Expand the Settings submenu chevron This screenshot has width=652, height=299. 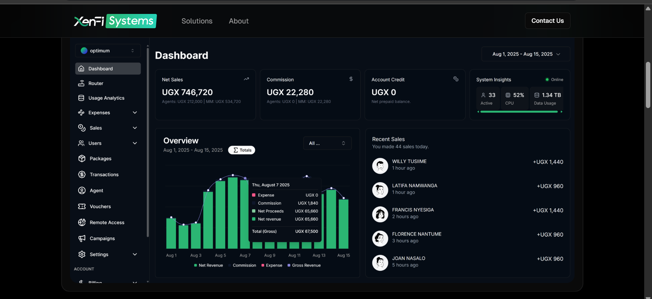click(135, 254)
